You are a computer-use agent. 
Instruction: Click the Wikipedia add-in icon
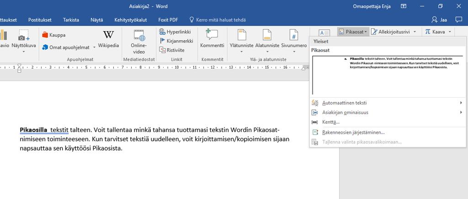click(x=108, y=39)
